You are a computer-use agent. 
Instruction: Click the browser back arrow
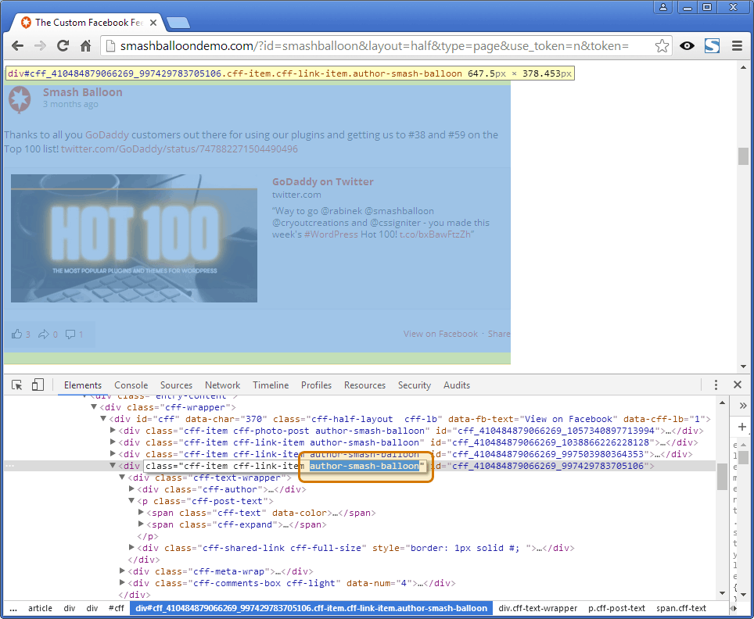tap(17, 46)
